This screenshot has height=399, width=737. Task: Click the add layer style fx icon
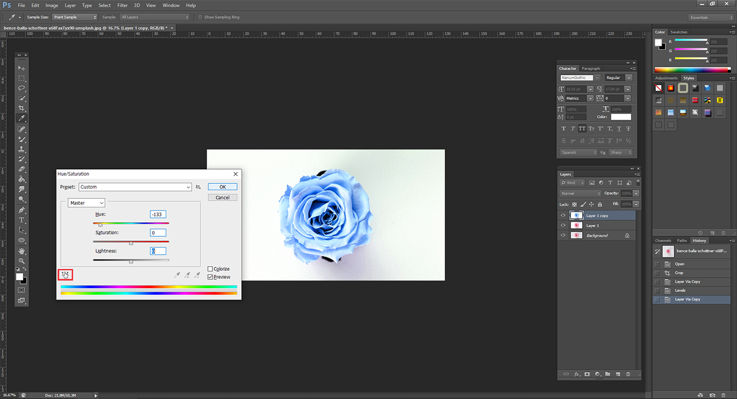click(x=576, y=374)
